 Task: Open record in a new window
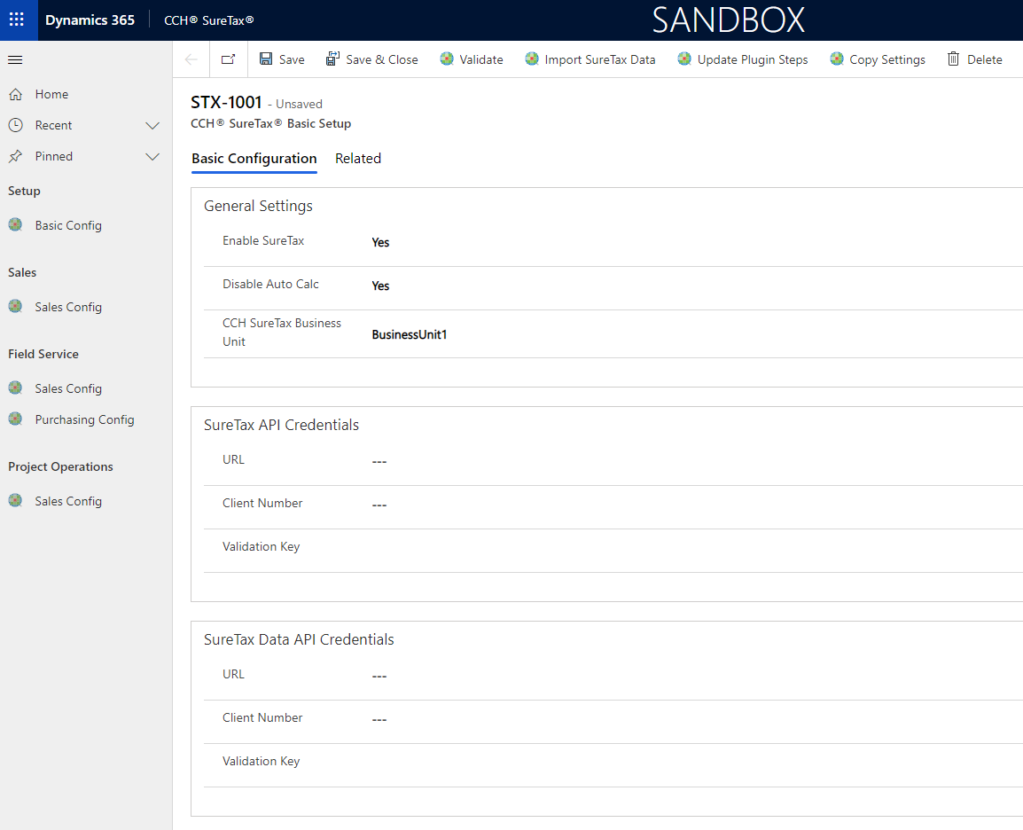229,59
